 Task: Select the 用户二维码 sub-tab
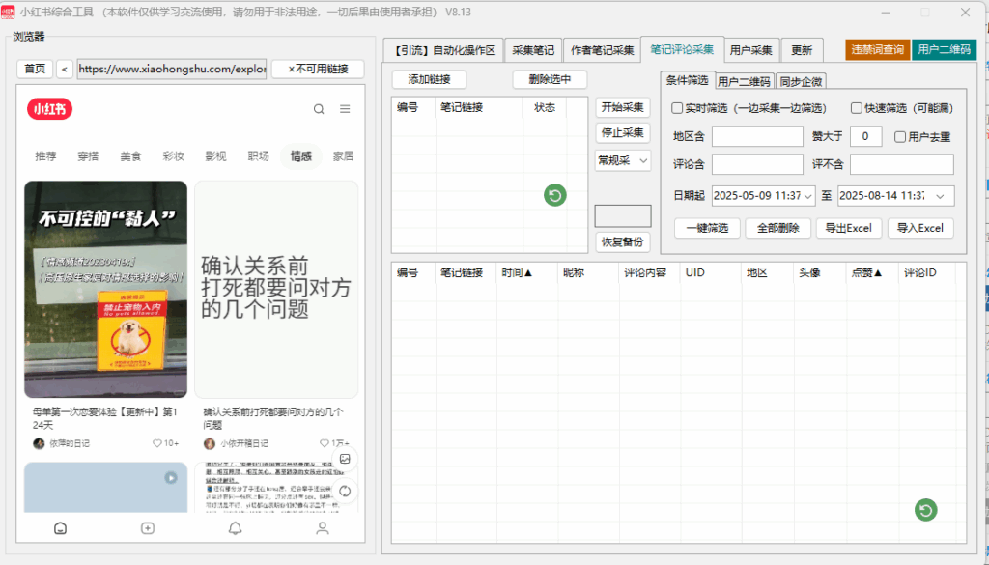745,81
